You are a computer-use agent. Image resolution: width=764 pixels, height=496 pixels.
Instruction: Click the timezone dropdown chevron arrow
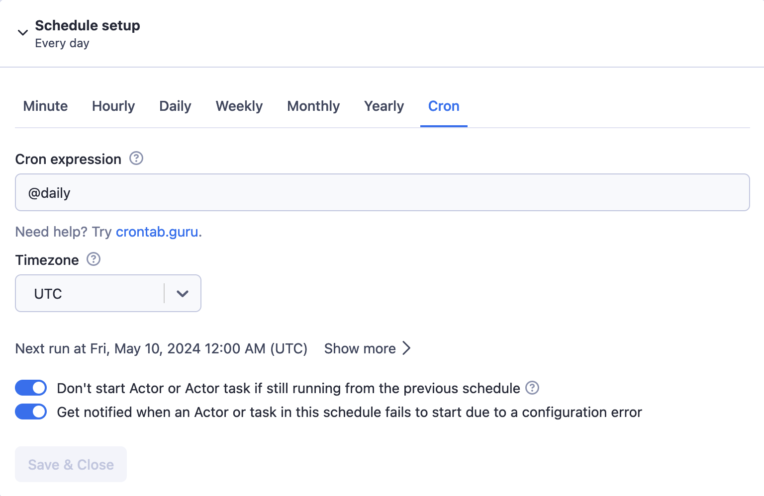183,294
